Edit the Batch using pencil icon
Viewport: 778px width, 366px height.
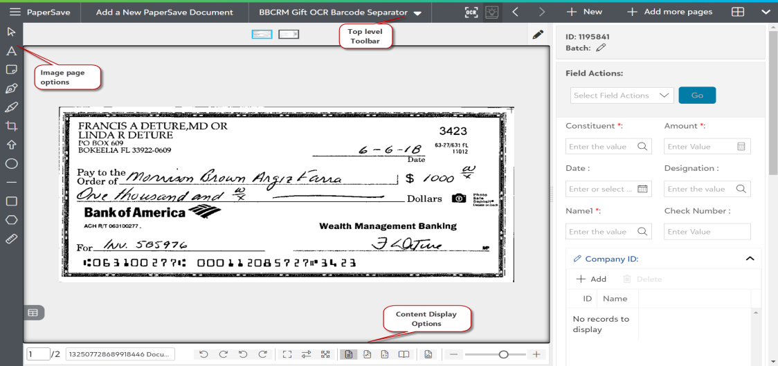point(601,48)
